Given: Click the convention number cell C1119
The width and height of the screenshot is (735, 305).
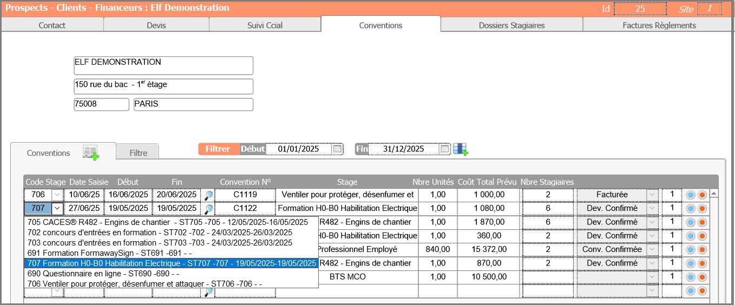Looking at the screenshot, I should click(245, 195).
